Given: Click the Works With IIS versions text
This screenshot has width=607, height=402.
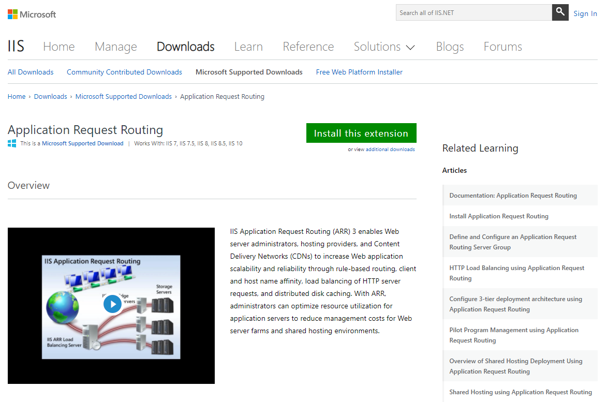Looking at the screenshot, I should pyautogui.click(x=188, y=143).
